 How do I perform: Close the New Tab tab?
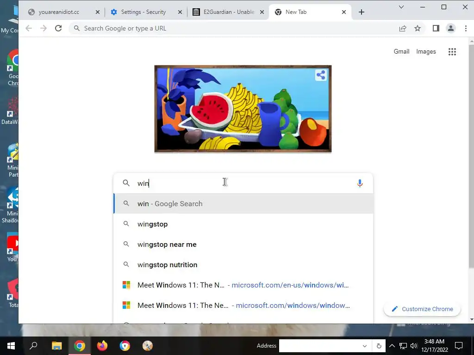pyautogui.click(x=344, y=12)
